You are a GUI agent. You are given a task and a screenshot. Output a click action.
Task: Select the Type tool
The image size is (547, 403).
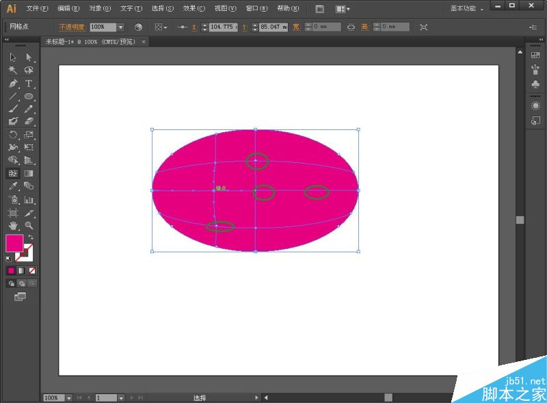tap(29, 83)
